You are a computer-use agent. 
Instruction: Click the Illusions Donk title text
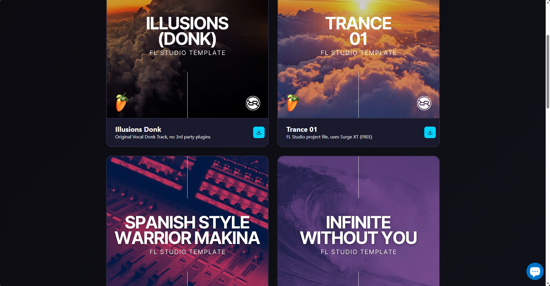click(x=138, y=129)
